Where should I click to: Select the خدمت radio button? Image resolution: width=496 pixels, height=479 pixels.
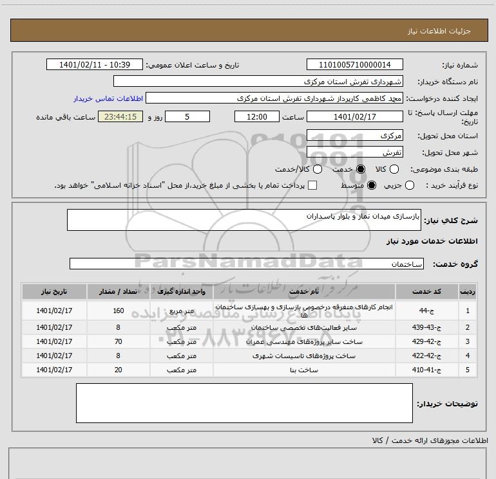360,169
